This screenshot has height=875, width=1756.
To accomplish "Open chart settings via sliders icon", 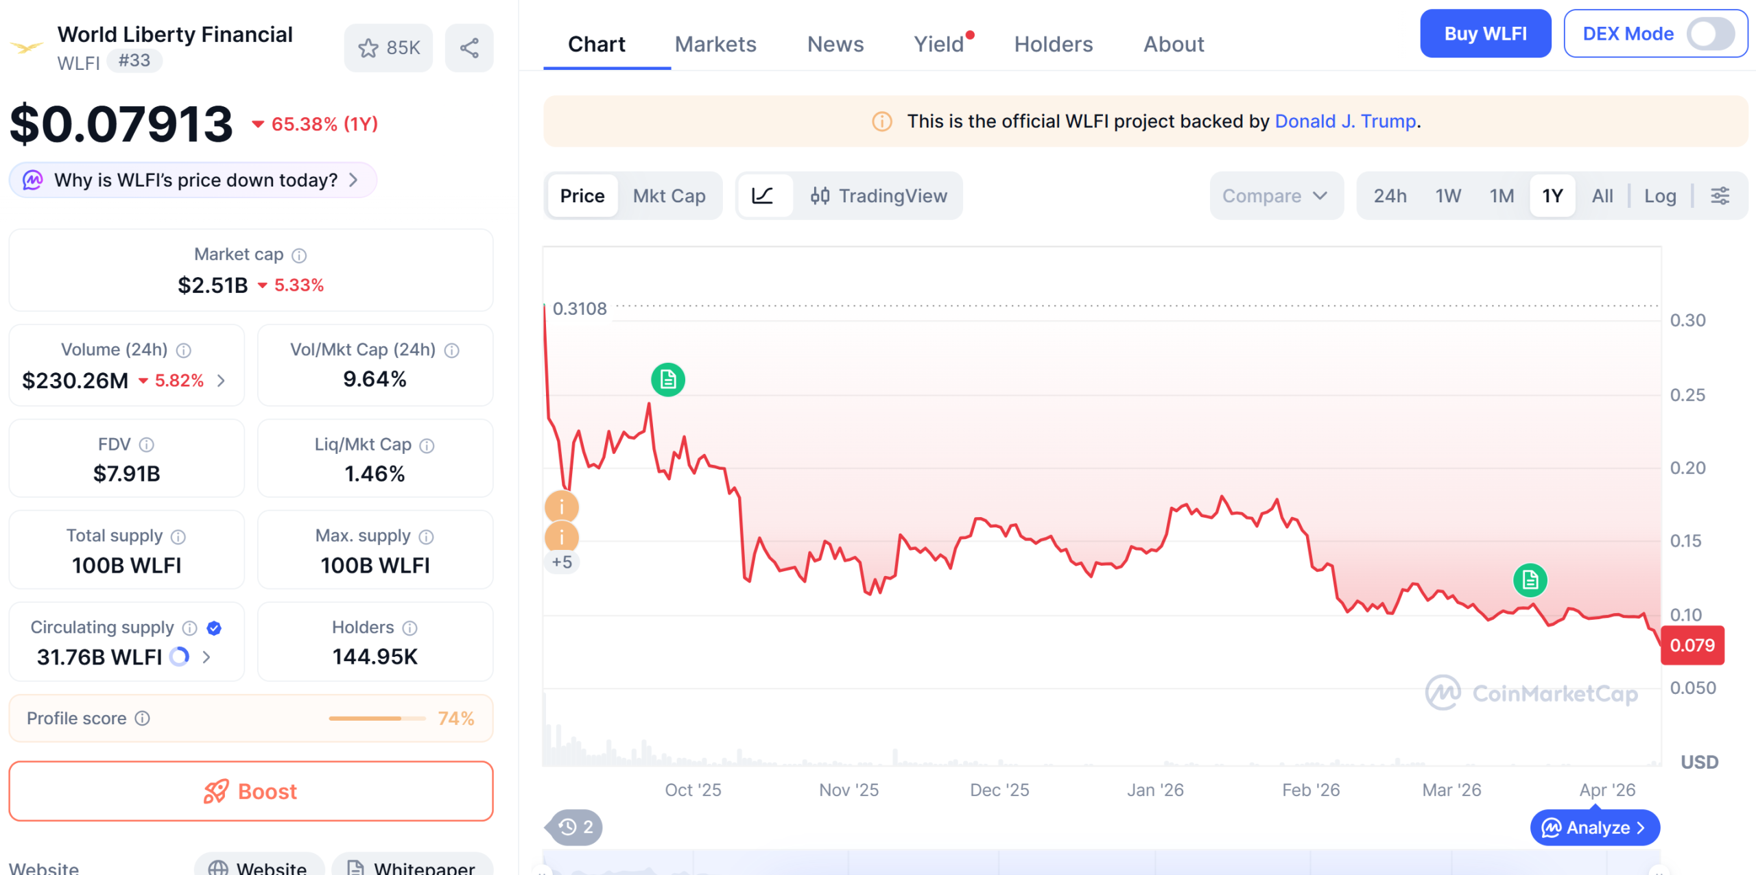I will 1720,195.
